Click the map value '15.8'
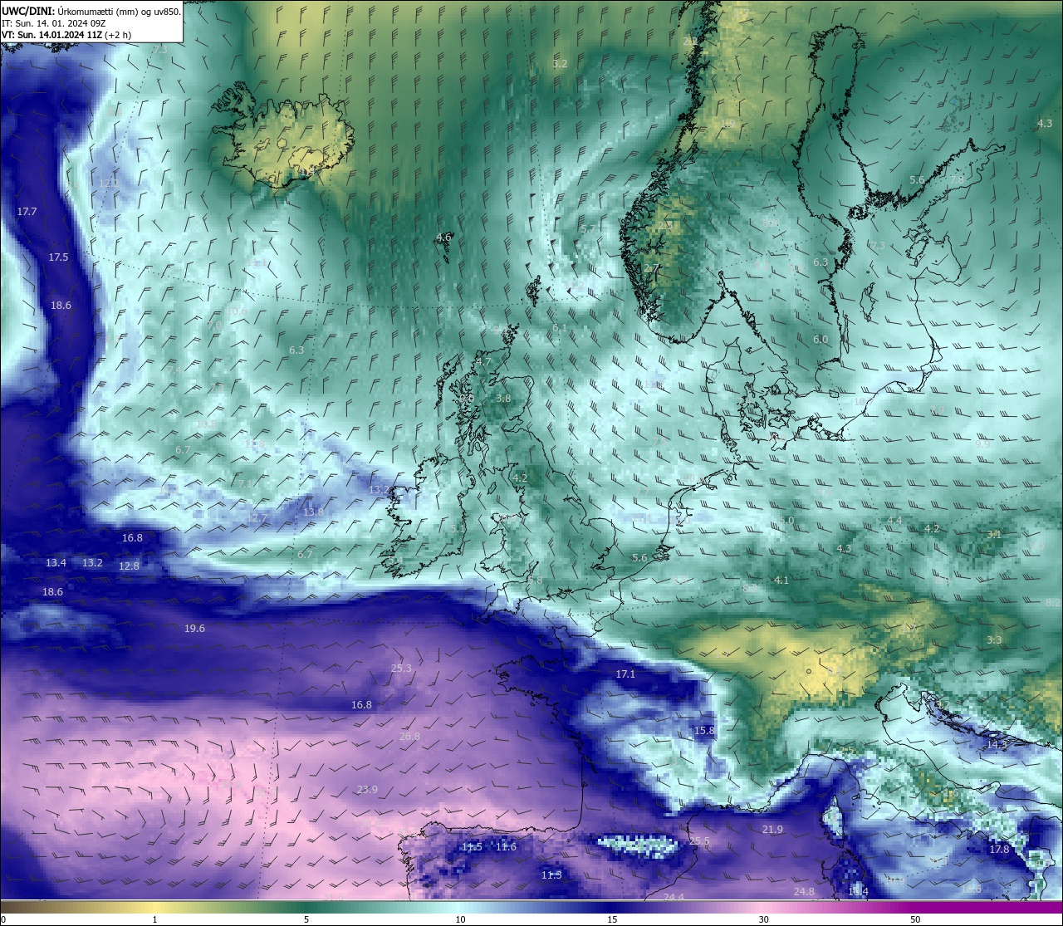 (704, 731)
